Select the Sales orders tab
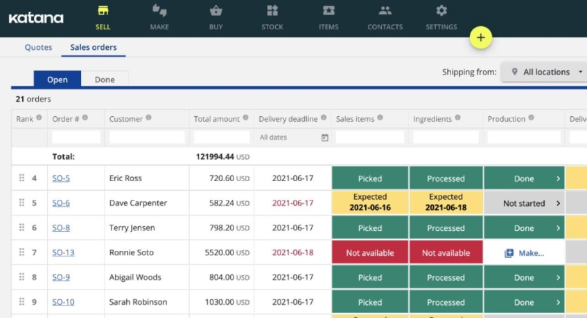The height and width of the screenshot is (318, 587). coord(94,48)
